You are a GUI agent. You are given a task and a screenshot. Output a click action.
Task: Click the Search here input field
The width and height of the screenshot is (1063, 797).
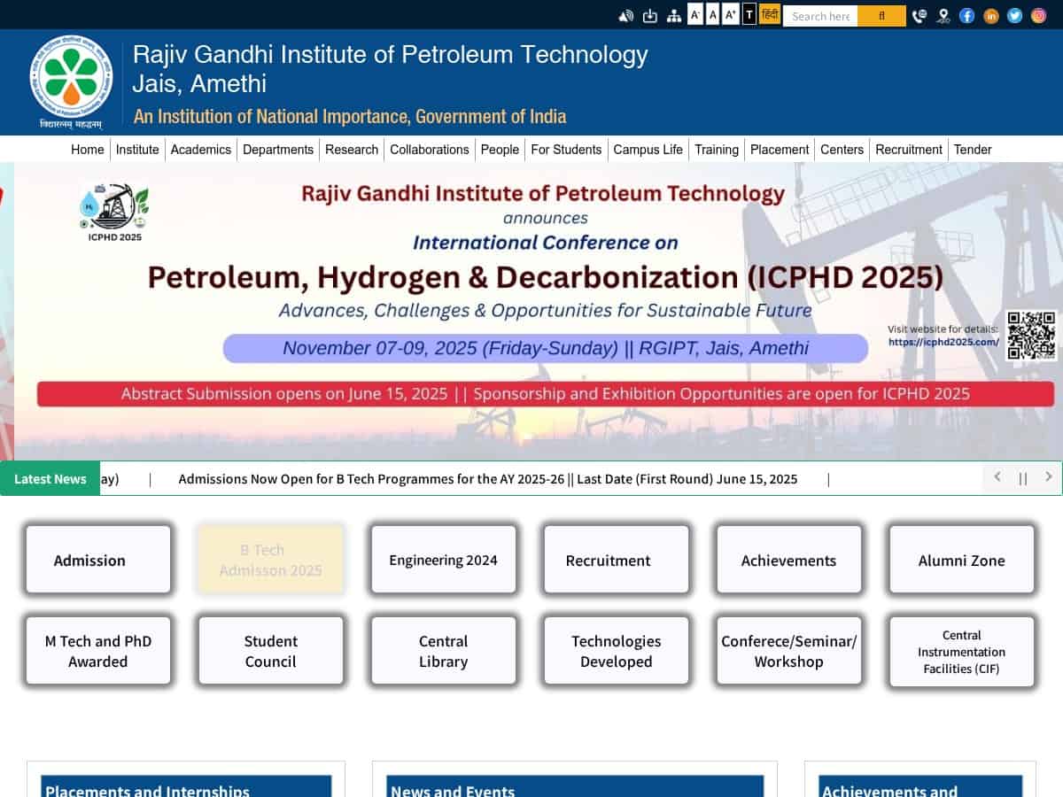pyautogui.click(x=820, y=16)
